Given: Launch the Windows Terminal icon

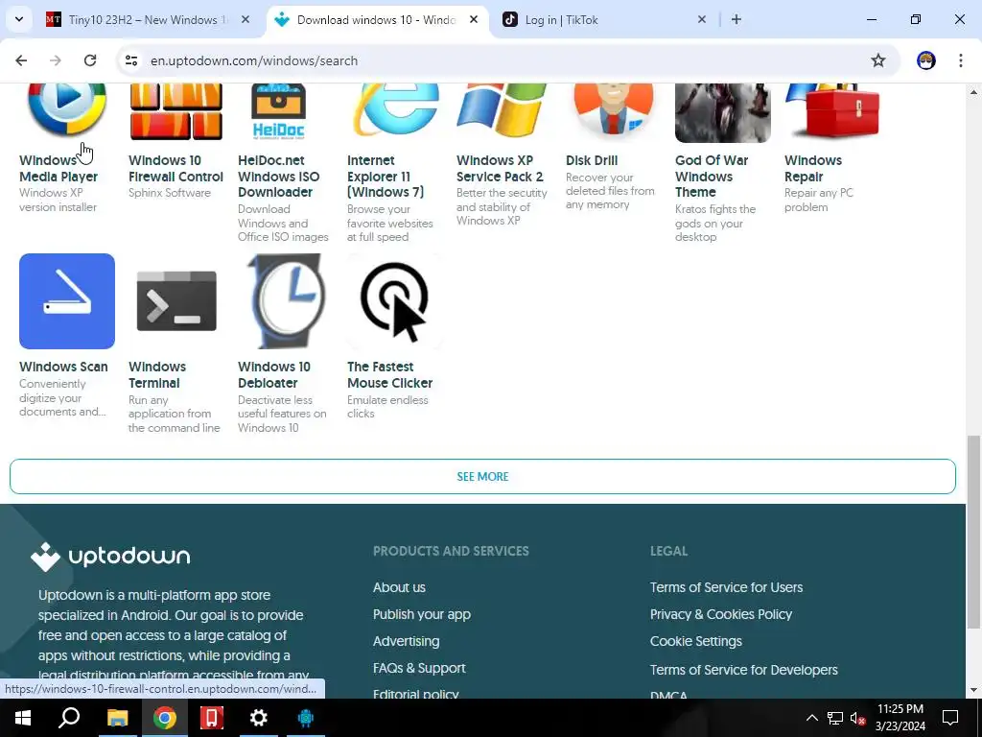Looking at the screenshot, I should pyautogui.click(x=176, y=300).
